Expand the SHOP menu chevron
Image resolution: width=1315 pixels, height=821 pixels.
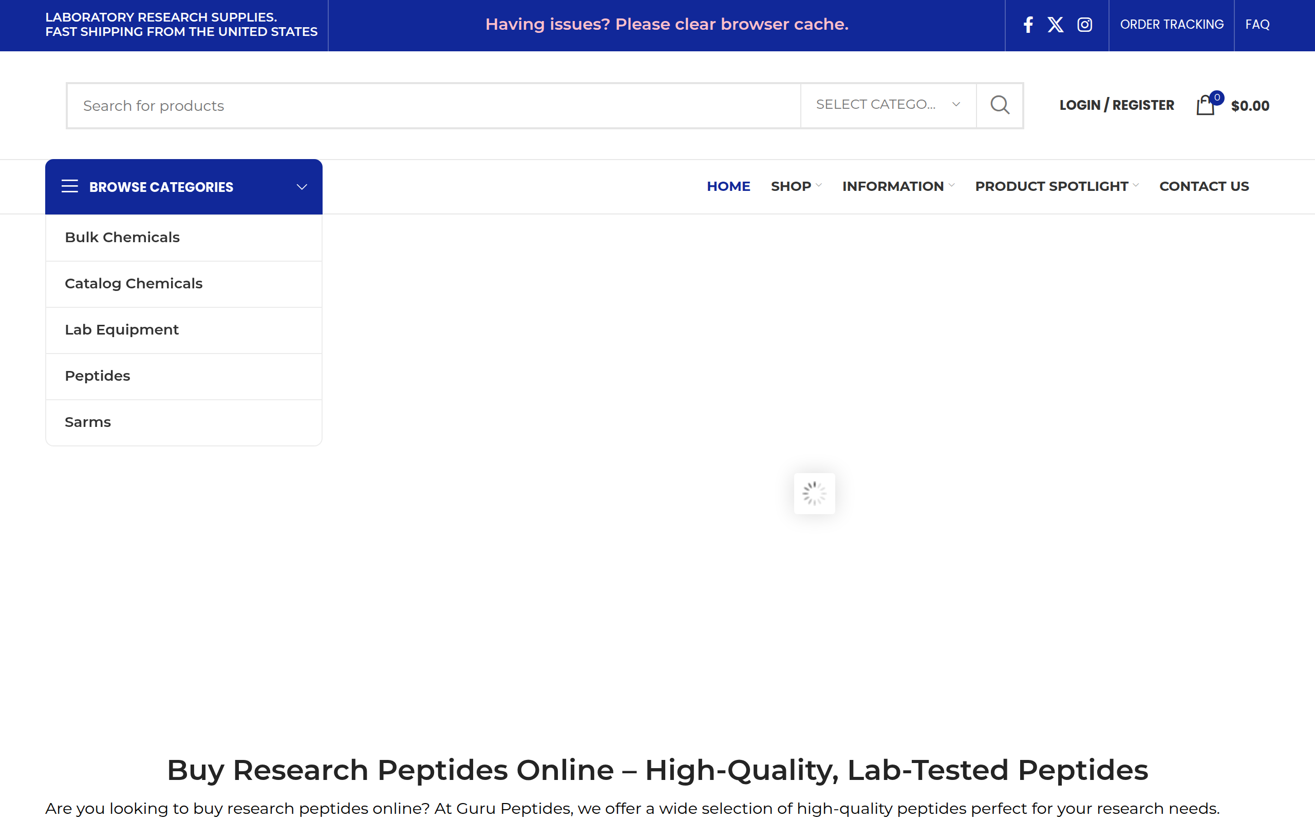click(818, 186)
